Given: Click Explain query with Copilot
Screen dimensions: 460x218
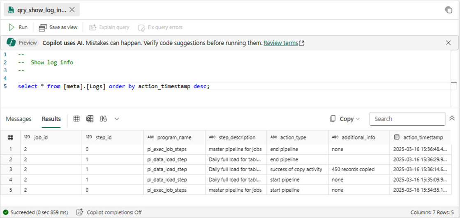Looking at the screenshot, I should click(x=109, y=28).
